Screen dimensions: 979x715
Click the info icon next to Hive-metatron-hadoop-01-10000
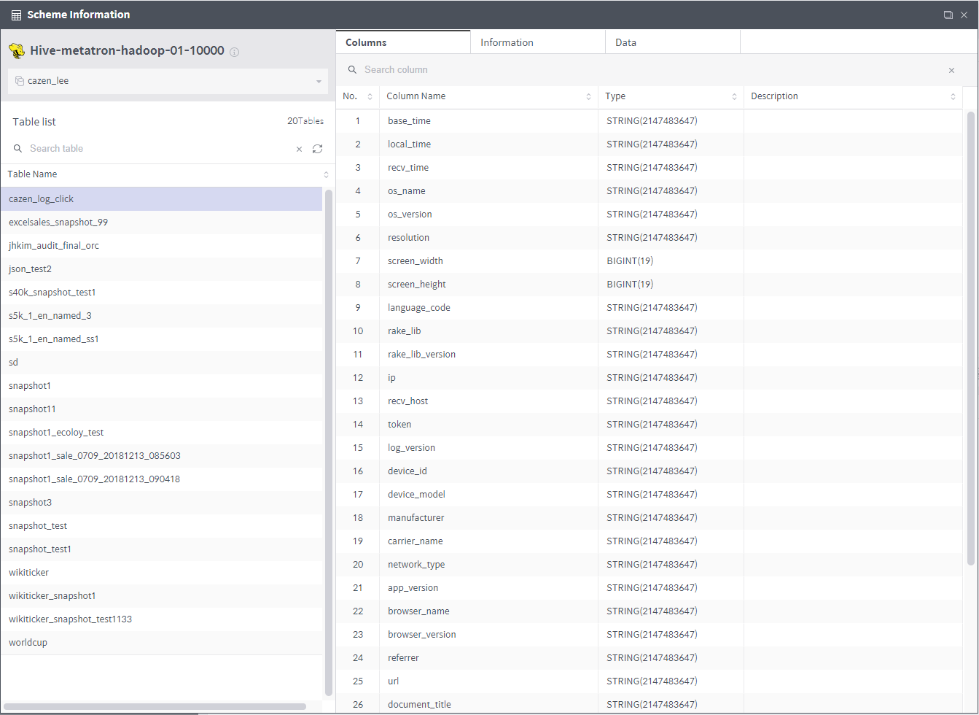coord(234,52)
